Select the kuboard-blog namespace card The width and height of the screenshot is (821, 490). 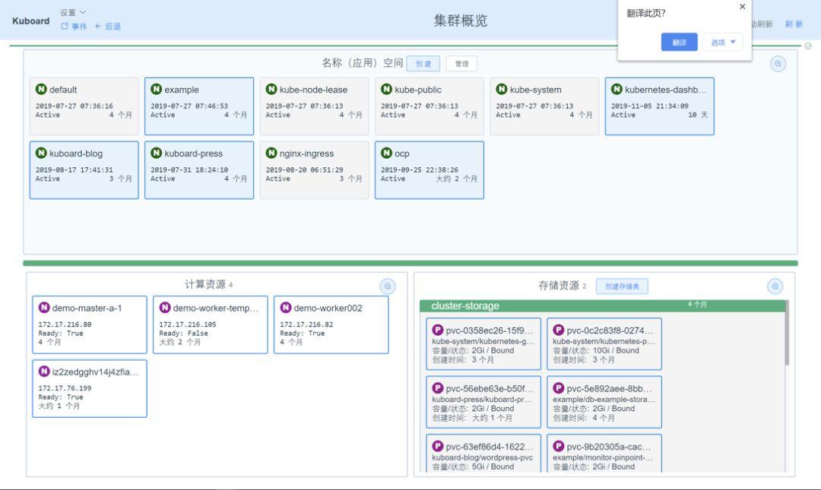click(x=84, y=169)
